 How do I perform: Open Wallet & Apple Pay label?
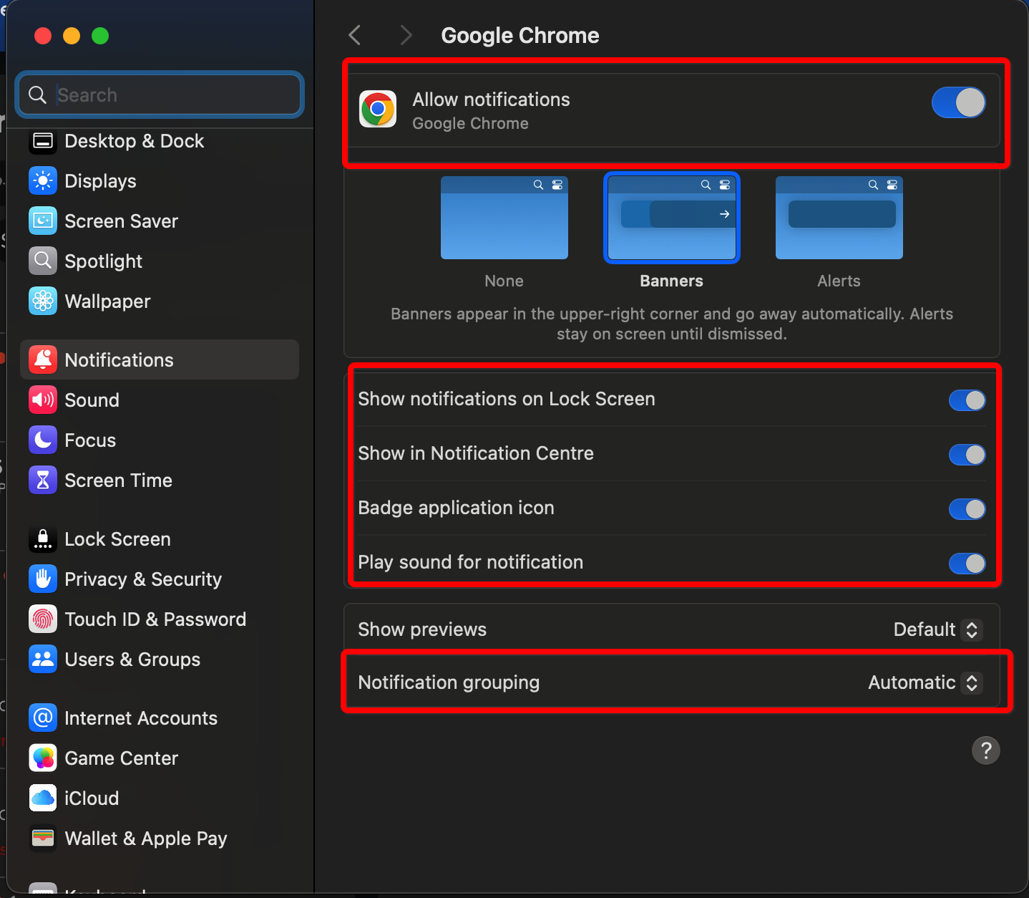pyautogui.click(x=146, y=839)
